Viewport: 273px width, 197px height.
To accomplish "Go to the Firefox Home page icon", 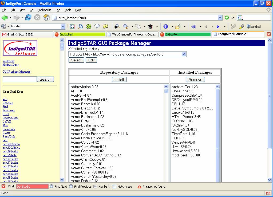I will 46,18.
